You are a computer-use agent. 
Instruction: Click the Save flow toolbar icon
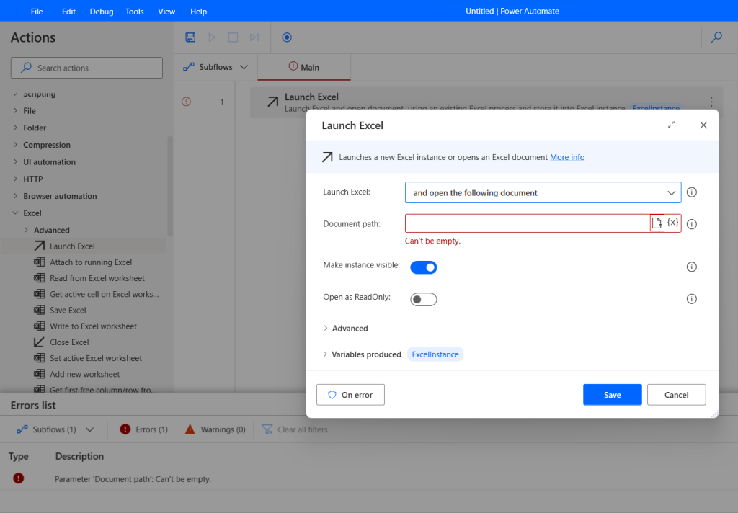tap(190, 37)
